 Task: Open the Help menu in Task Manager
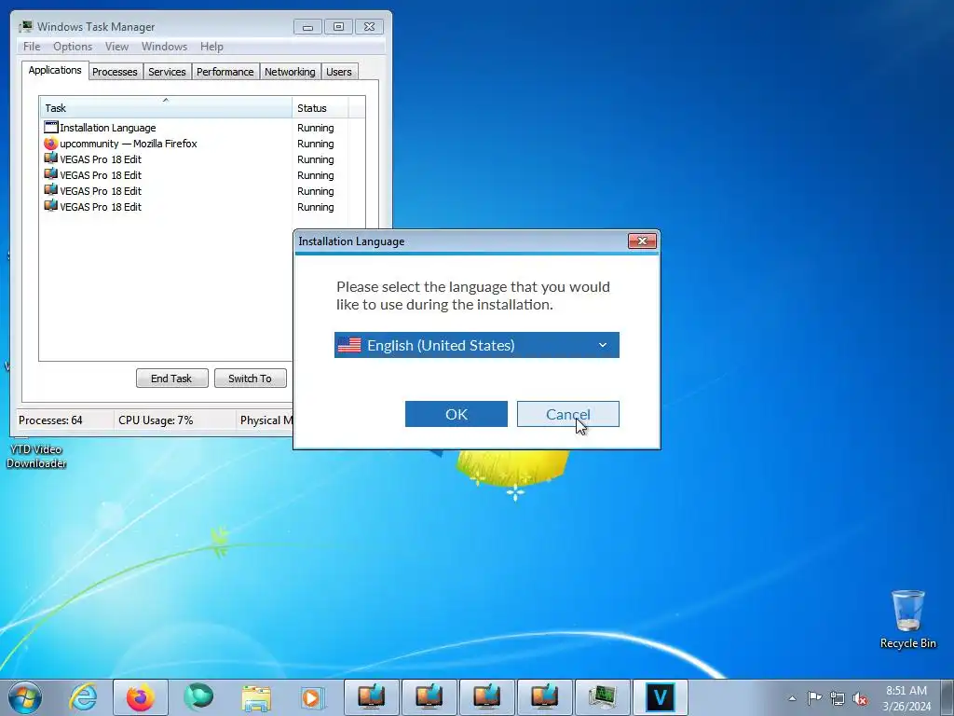[211, 47]
